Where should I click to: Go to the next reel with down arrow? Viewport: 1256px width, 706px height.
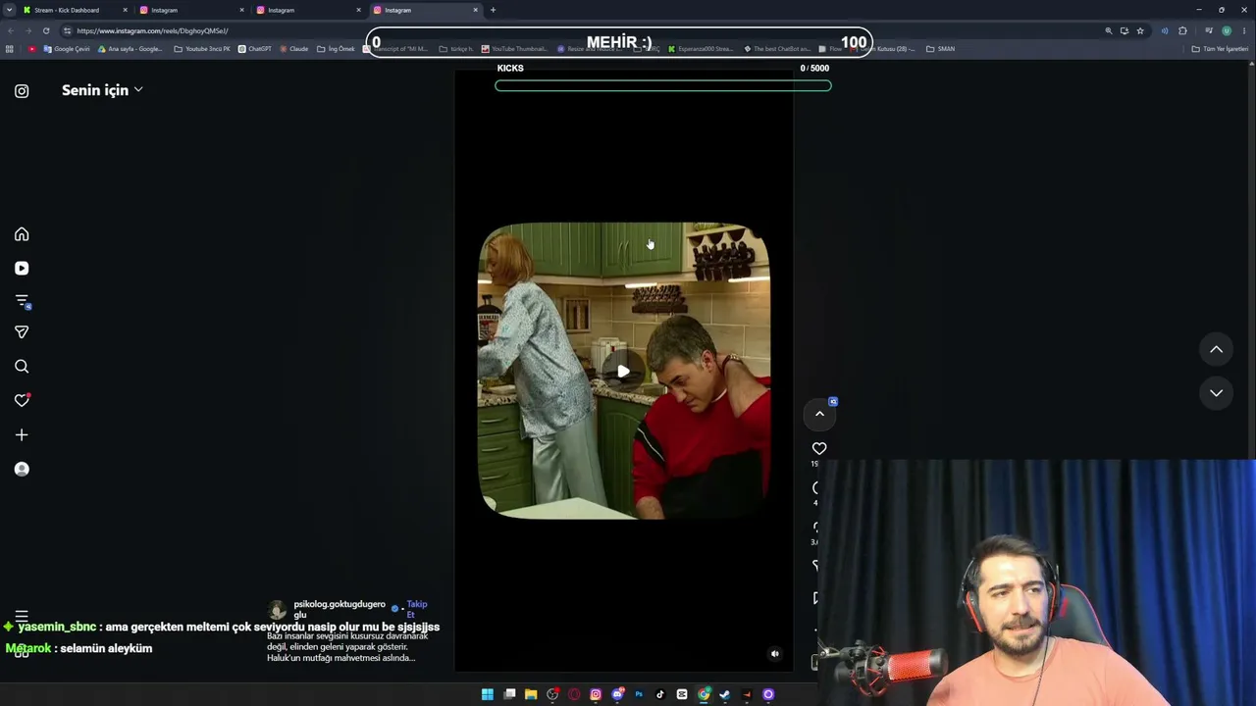1216,393
